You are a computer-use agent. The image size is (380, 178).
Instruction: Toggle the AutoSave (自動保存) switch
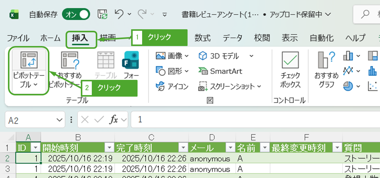(76, 14)
